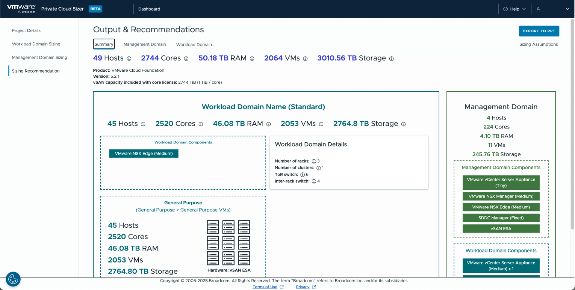The width and height of the screenshot is (575, 290).
Task: Click info icon next to Inter-rack switch
Action: [314, 181]
